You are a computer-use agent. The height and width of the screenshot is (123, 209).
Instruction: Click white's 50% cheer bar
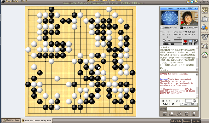coord(172,41)
